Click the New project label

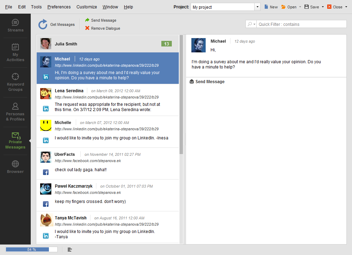click(274, 7)
